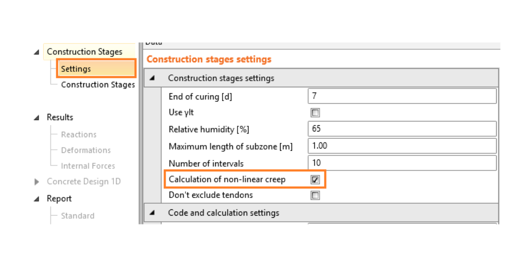Select the Construction Stages parent node
The height and width of the screenshot is (276, 526).
coord(84,52)
